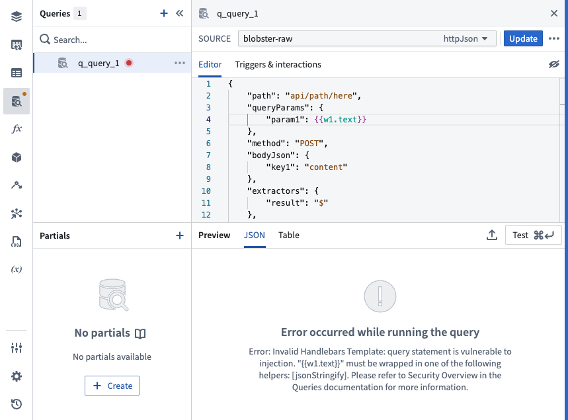Click the upload export icon near Test
The image size is (568, 420).
491,235
